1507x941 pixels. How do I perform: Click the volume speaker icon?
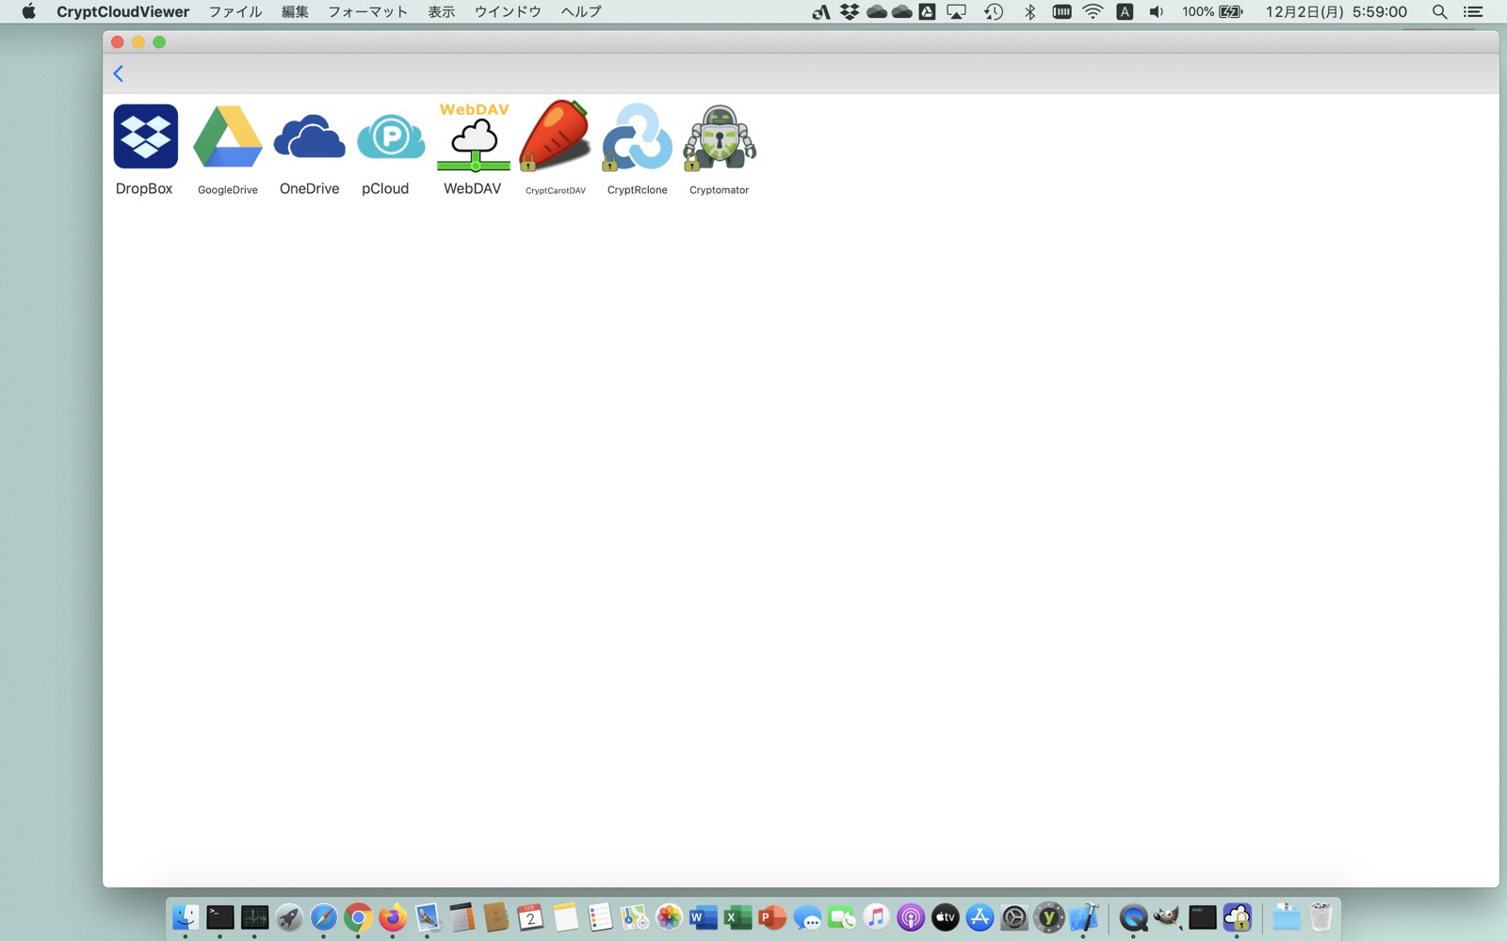(x=1157, y=11)
